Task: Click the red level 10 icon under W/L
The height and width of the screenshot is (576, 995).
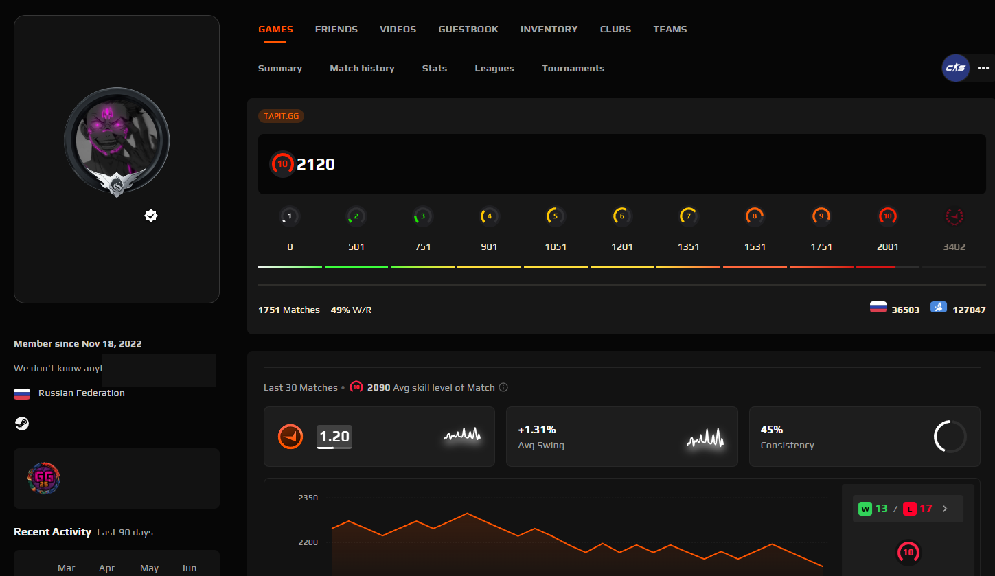Action: click(908, 553)
